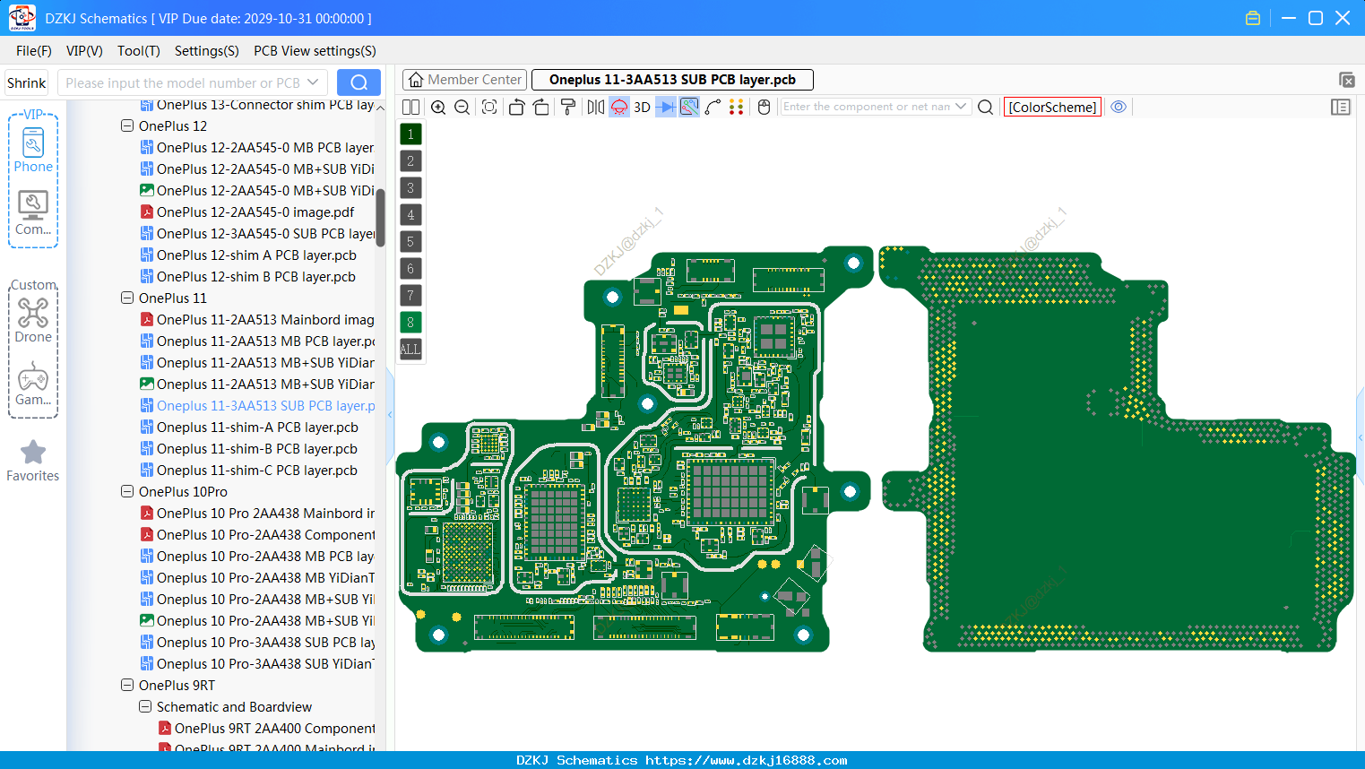Zoom in on the PCB view
The height and width of the screenshot is (769, 1365).
tap(438, 107)
